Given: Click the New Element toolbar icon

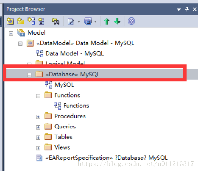Looking at the screenshot, I should [x=41, y=21].
